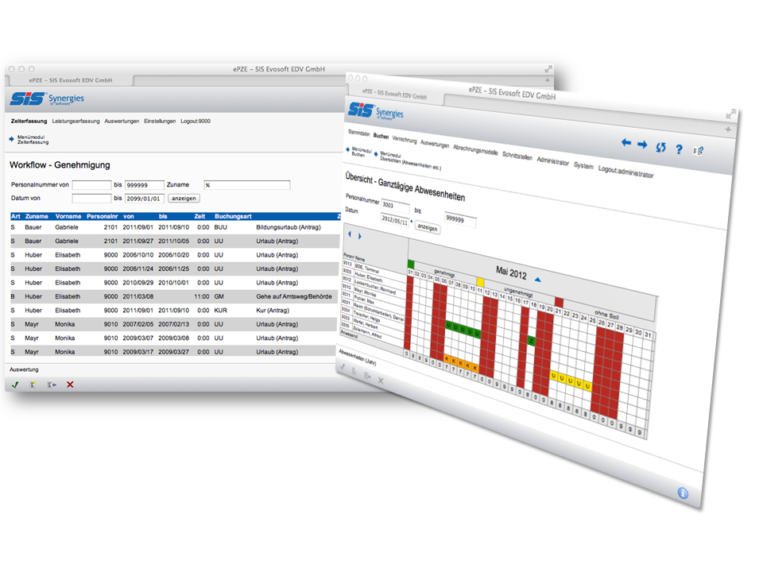The width and height of the screenshot is (763, 572).
Task: Click the new document icon beside the checkmark
Action: 33,385
